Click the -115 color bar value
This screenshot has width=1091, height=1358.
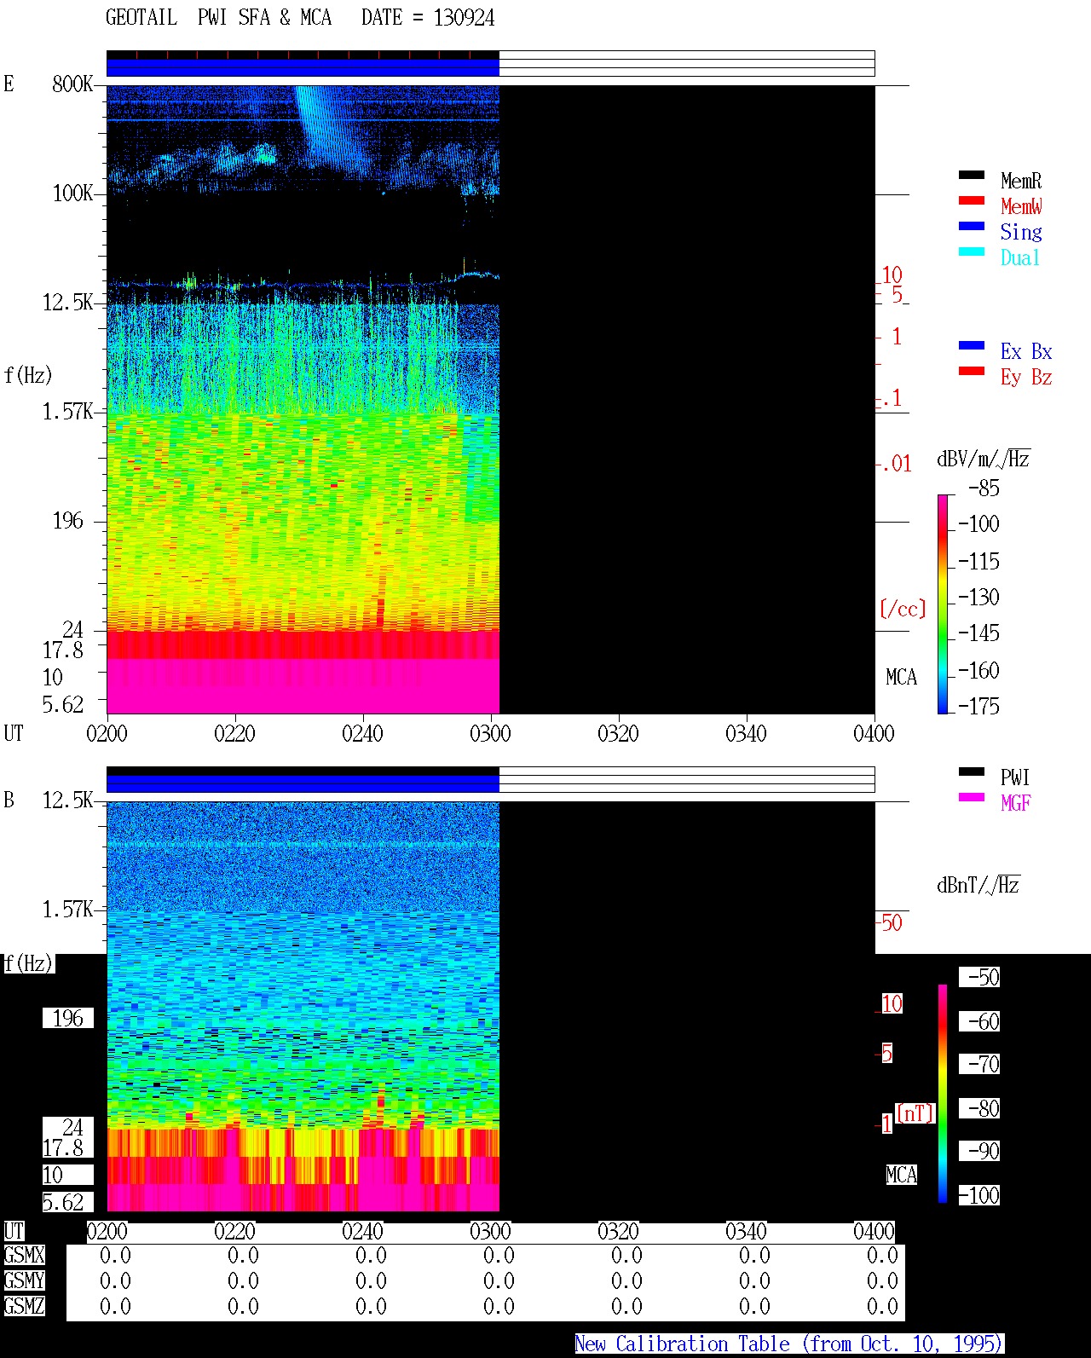[978, 561]
